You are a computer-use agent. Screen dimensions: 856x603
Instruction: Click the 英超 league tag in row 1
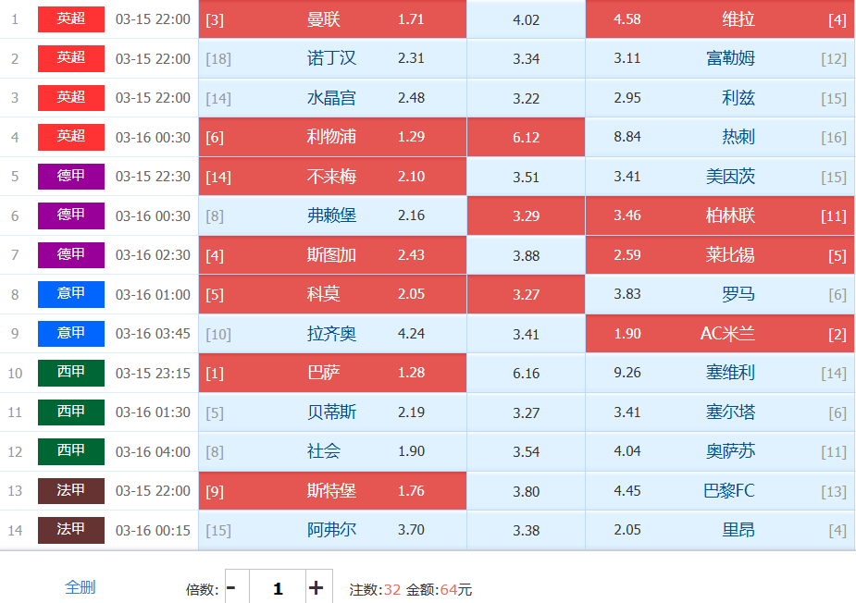point(71,19)
